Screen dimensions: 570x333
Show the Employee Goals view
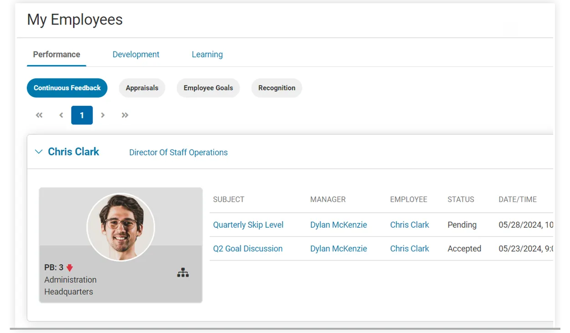coord(208,88)
